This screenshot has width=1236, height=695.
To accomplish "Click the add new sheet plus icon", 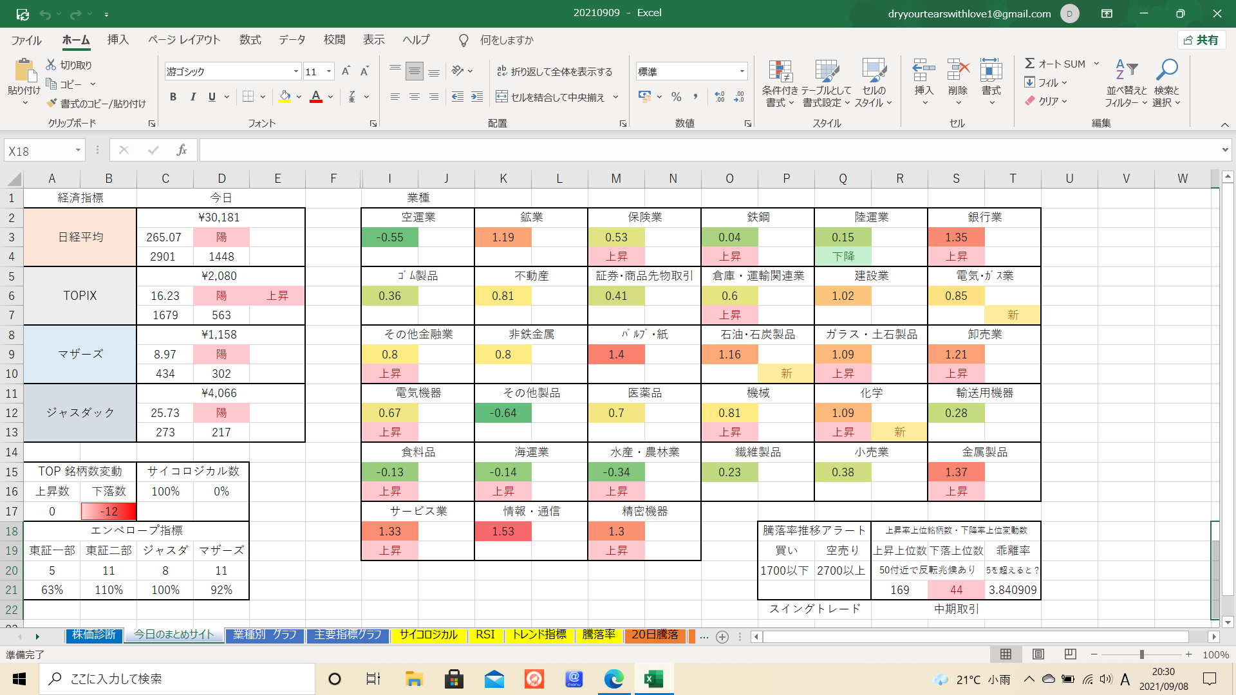I will [x=722, y=636].
